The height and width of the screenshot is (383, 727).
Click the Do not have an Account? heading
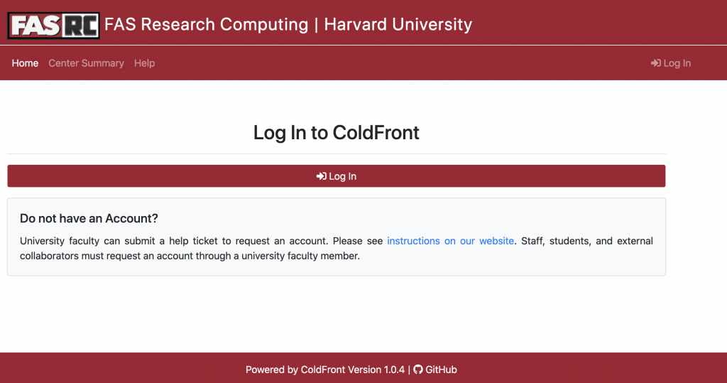click(89, 218)
